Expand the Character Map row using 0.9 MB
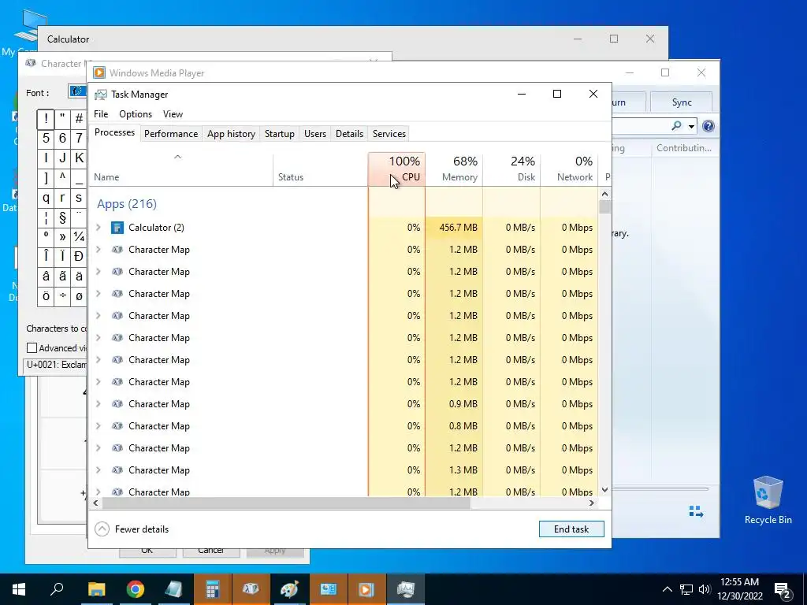This screenshot has height=605, width=807. point(99,404)
